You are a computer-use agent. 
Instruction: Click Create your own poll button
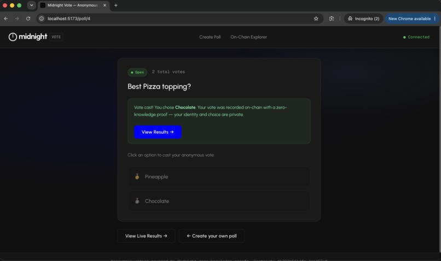pos(212,236)
